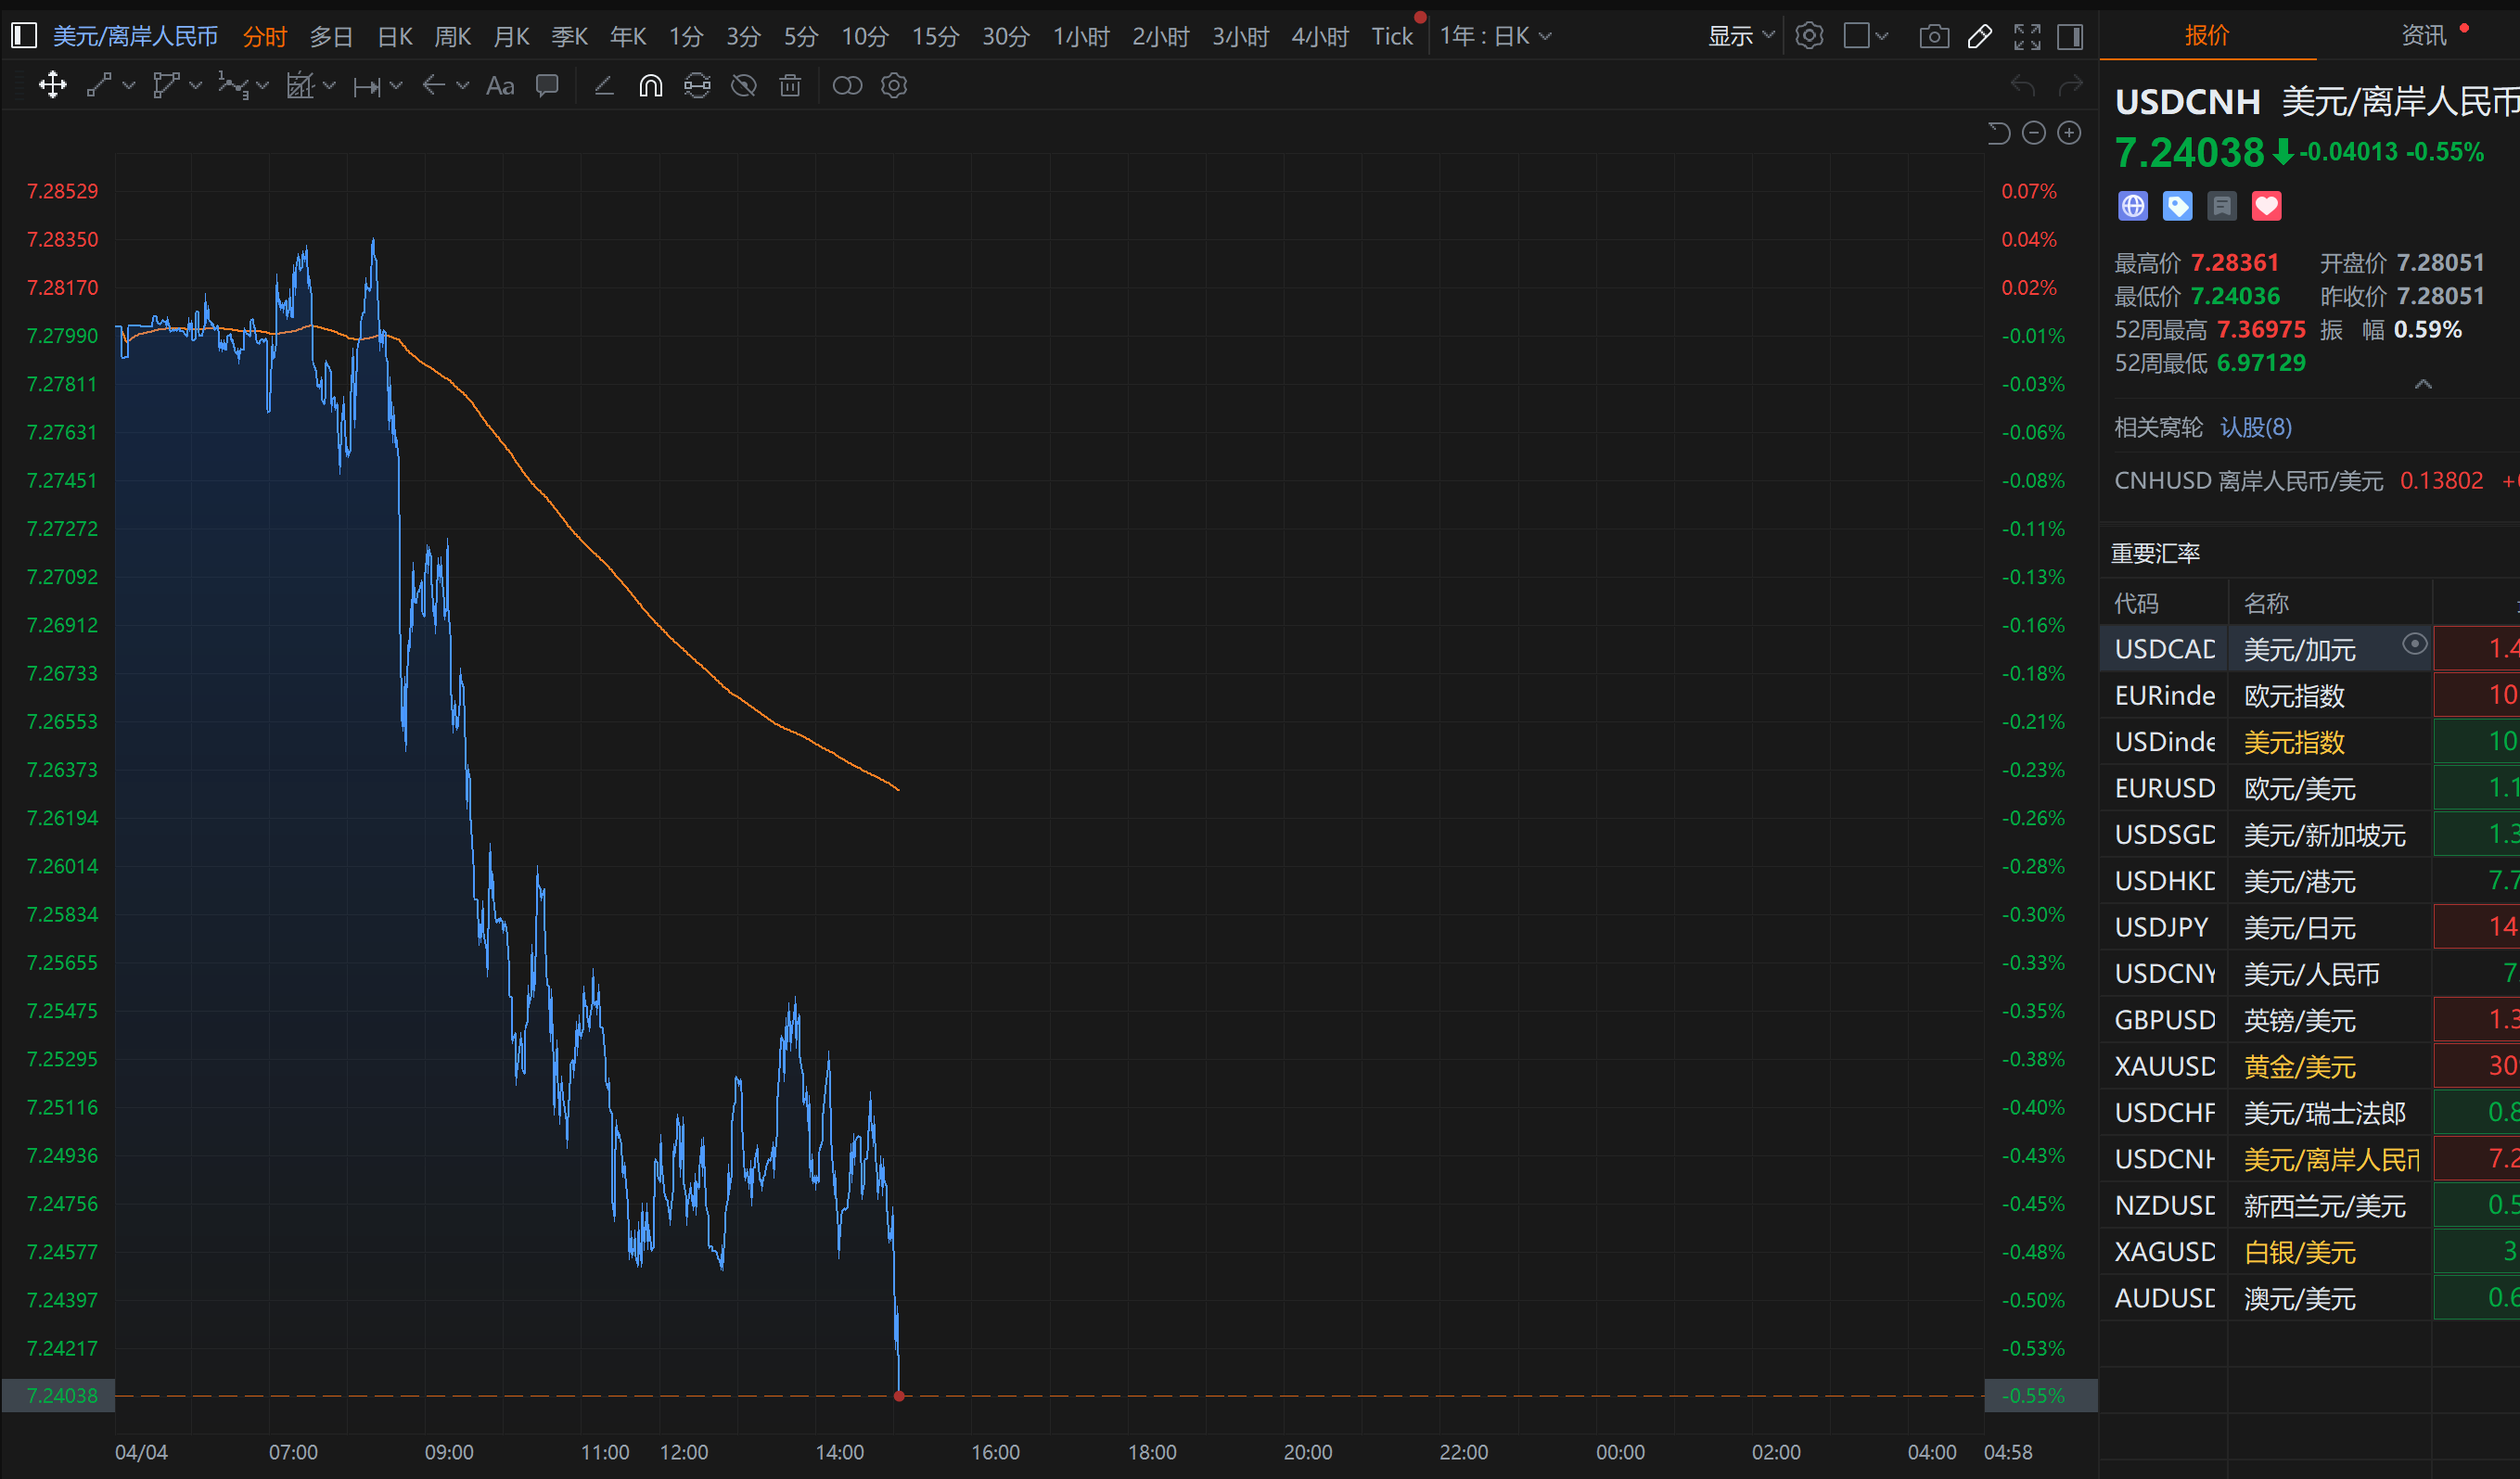Hide all drawings with eye icon

[x=743, y=86]
